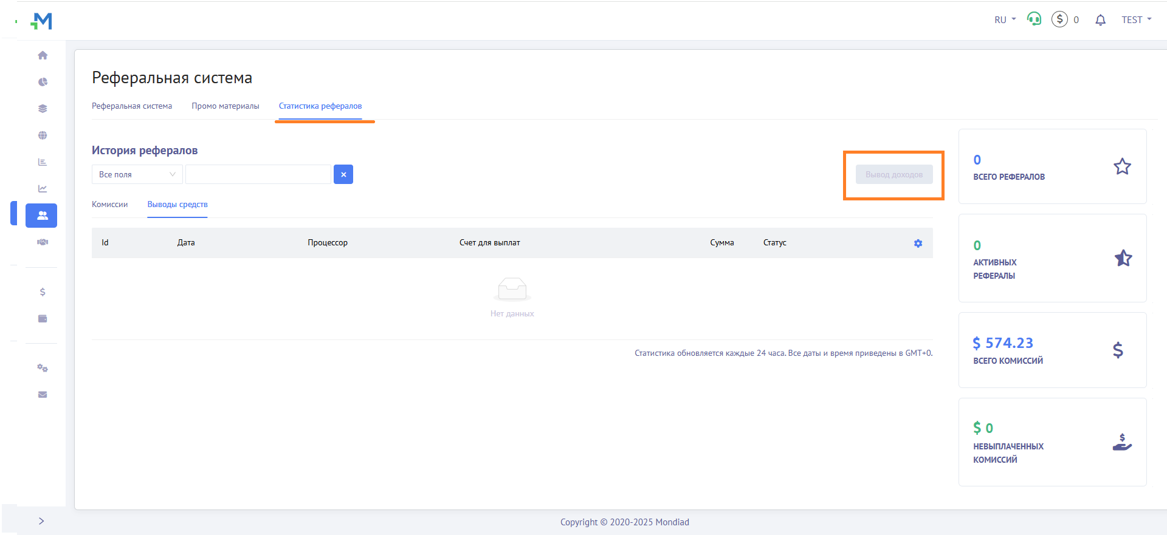
Task: Open the wallet icon in sidebar
Action: point(43,319)
